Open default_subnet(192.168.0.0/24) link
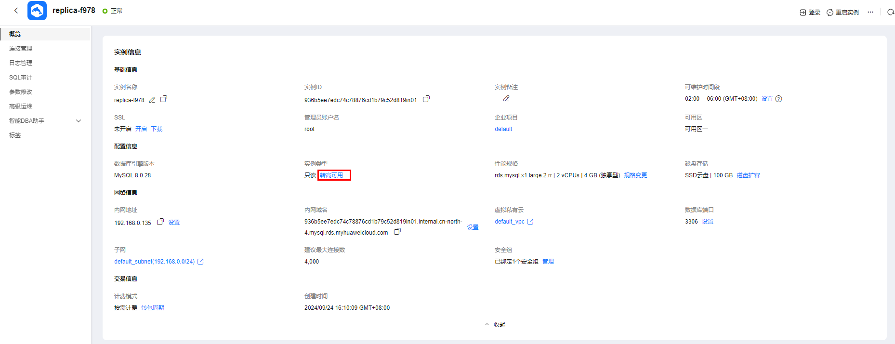Viewport: 895px width, 344px height. click(155, 262)
